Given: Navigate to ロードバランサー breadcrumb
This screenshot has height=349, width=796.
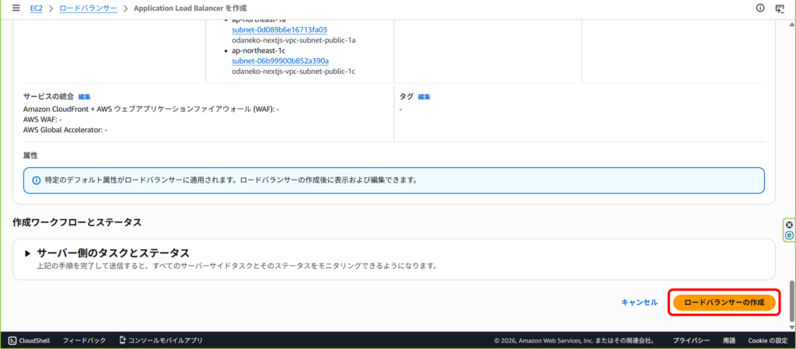Looking at the screenshot, I should click(x=88, y=8).
